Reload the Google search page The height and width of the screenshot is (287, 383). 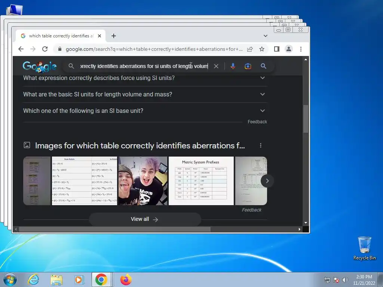point(45,49)
